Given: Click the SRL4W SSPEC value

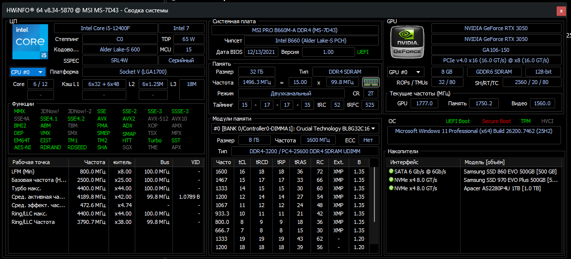Looking at the screenshot, I should 120,60.
